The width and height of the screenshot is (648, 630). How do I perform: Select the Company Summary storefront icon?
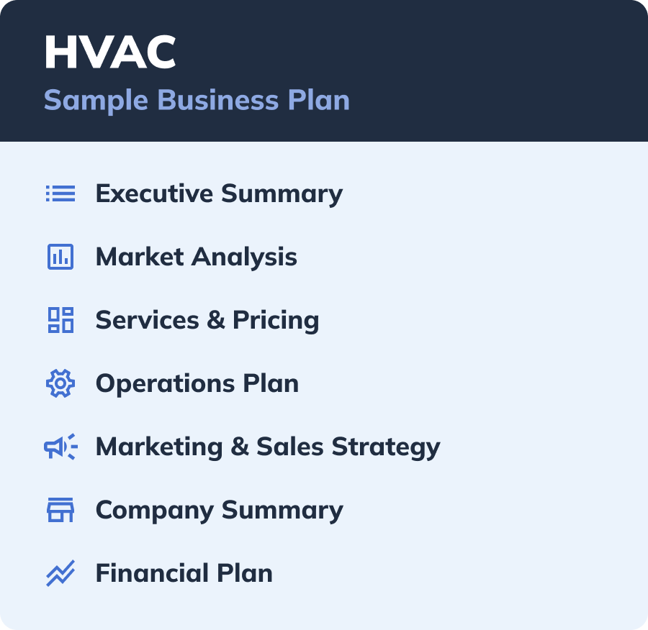60,510
